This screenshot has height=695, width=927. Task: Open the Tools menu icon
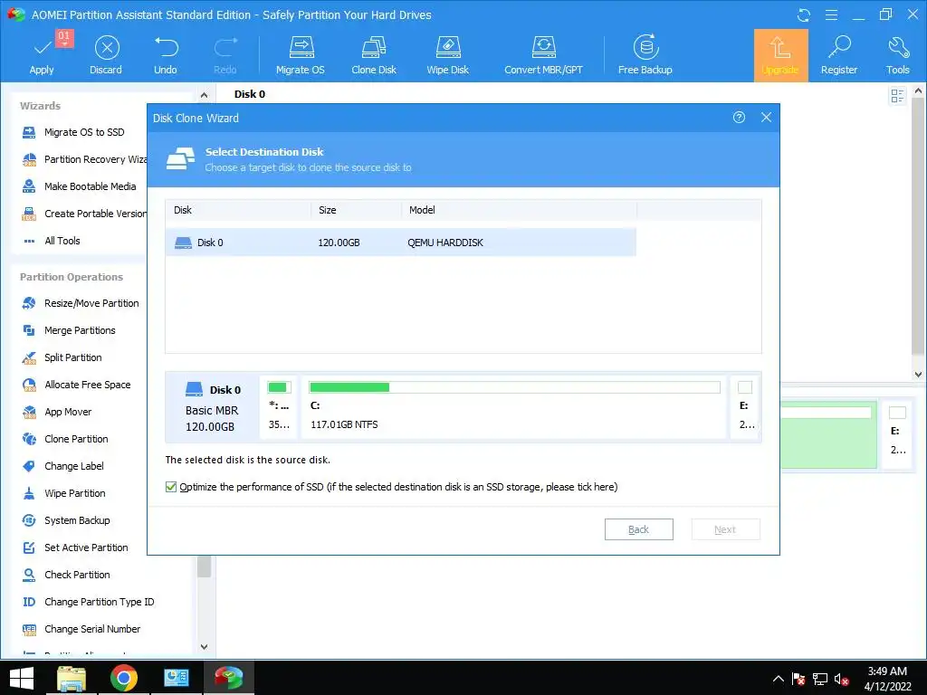pos(897,55)
